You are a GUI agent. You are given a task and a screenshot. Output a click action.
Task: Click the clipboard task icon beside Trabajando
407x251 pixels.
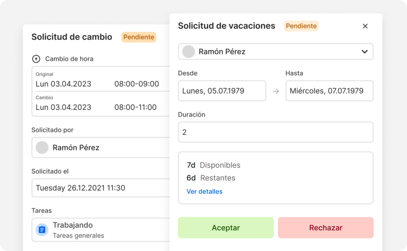[x=42, y=230]
